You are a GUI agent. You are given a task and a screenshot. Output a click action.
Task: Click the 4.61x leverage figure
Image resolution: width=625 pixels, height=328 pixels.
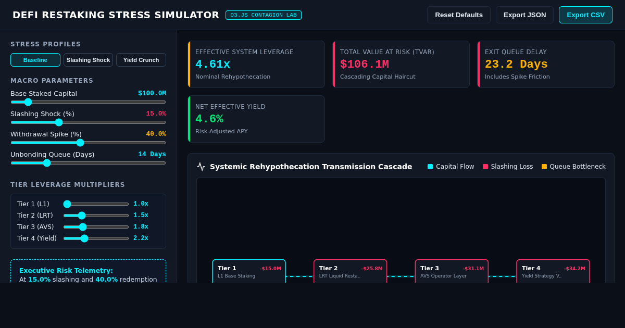pyautogui.click(x=213, y=65)
